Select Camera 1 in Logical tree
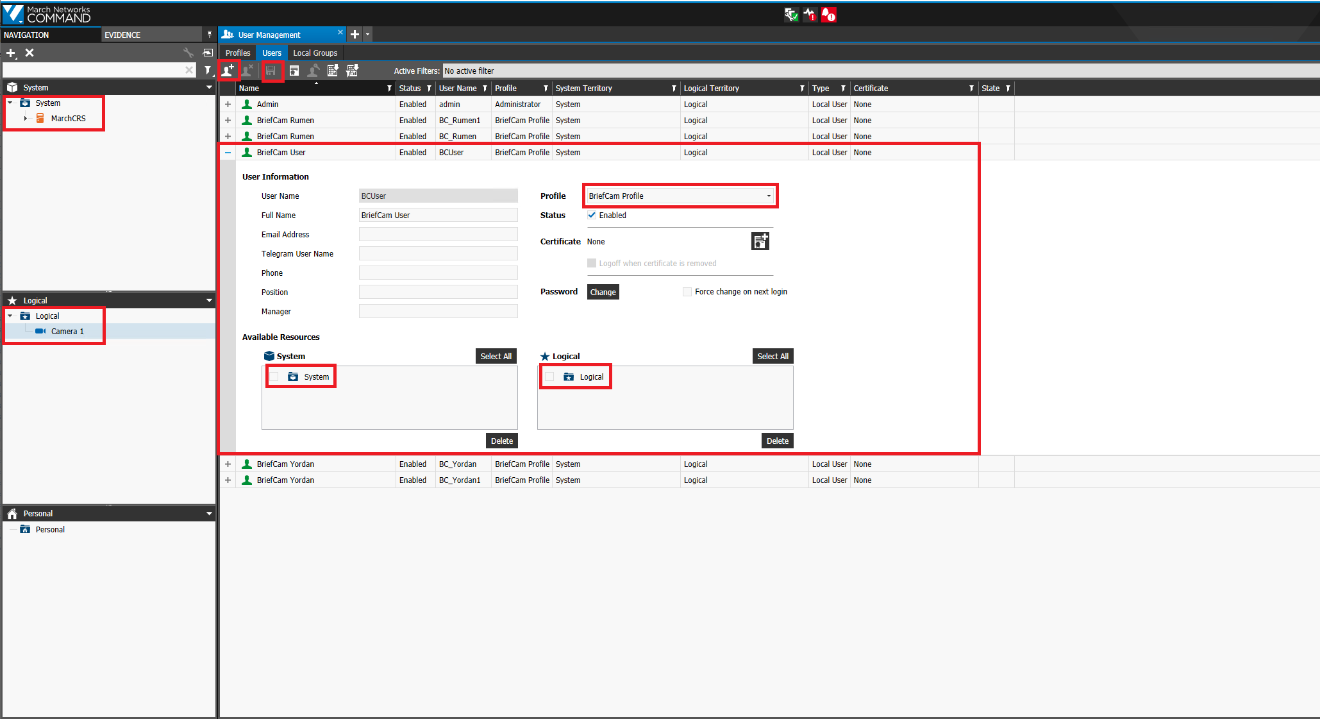This screenshot has height=719, width=1320. (x=67, y=332)
